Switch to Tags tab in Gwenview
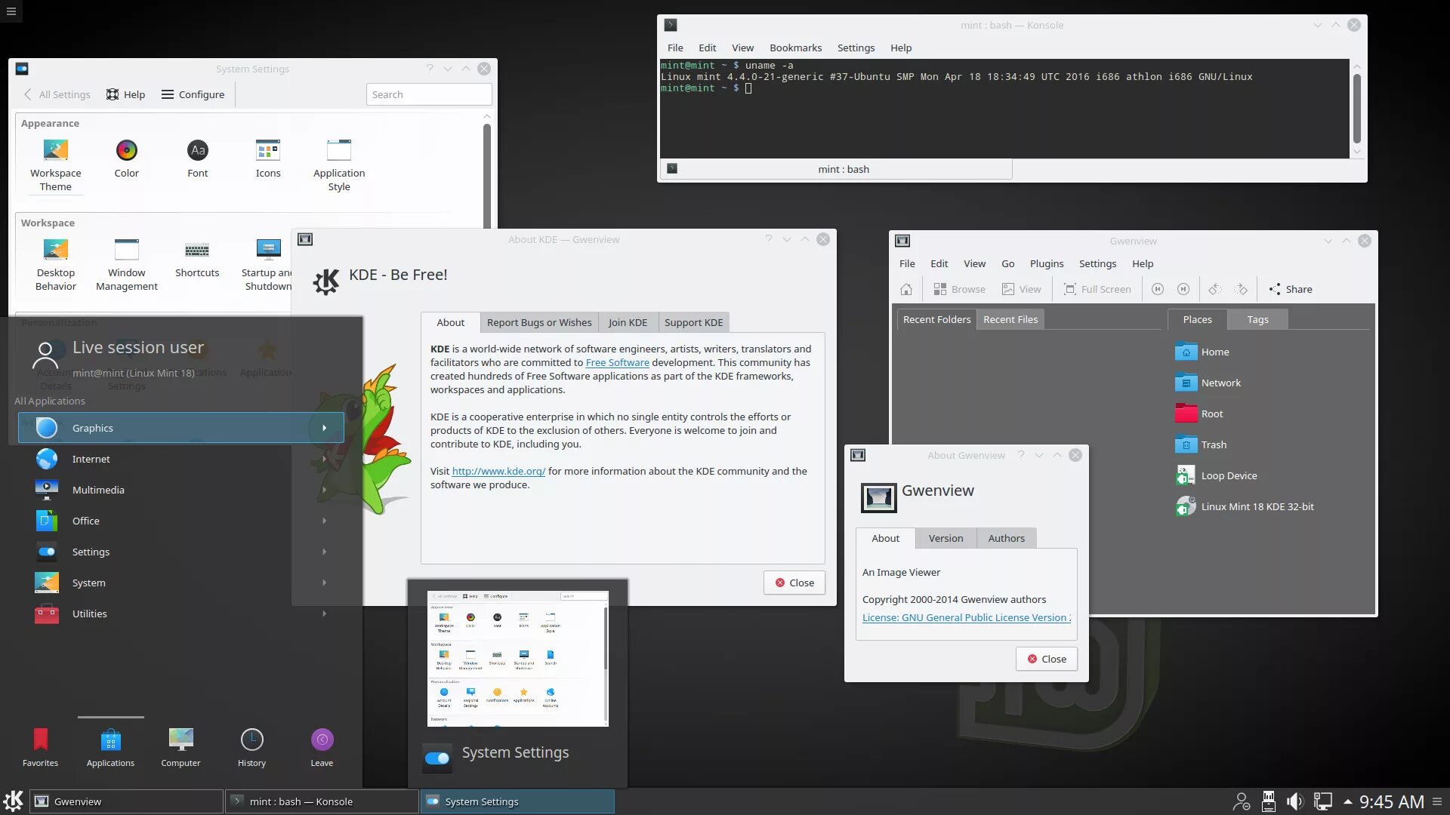Image resolution: width=1450 pixels, height=815 pixels. click(1257, 319)
